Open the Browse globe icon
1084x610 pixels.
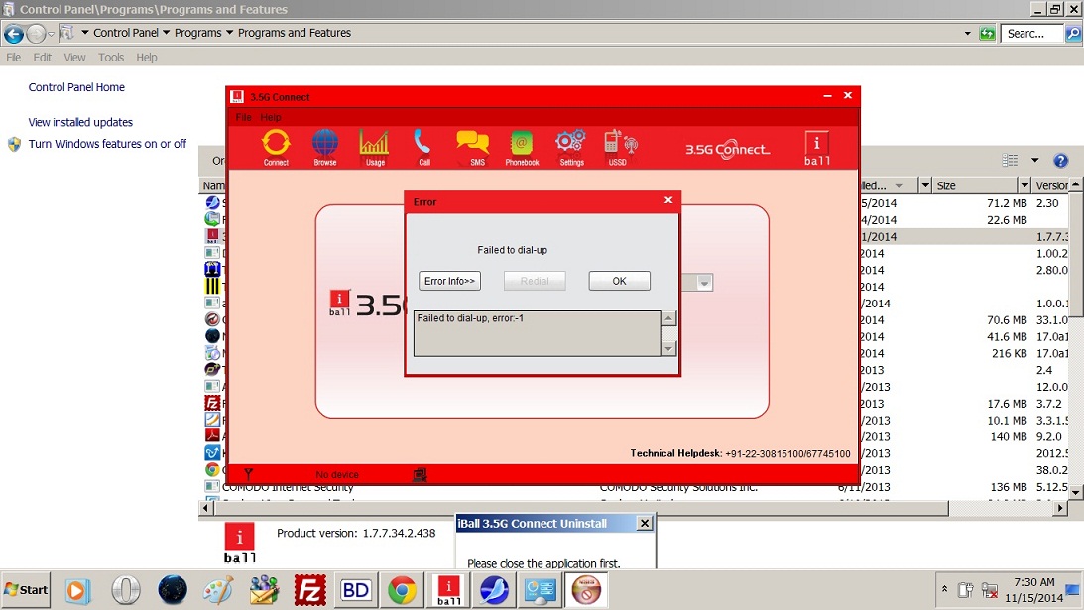325,145
